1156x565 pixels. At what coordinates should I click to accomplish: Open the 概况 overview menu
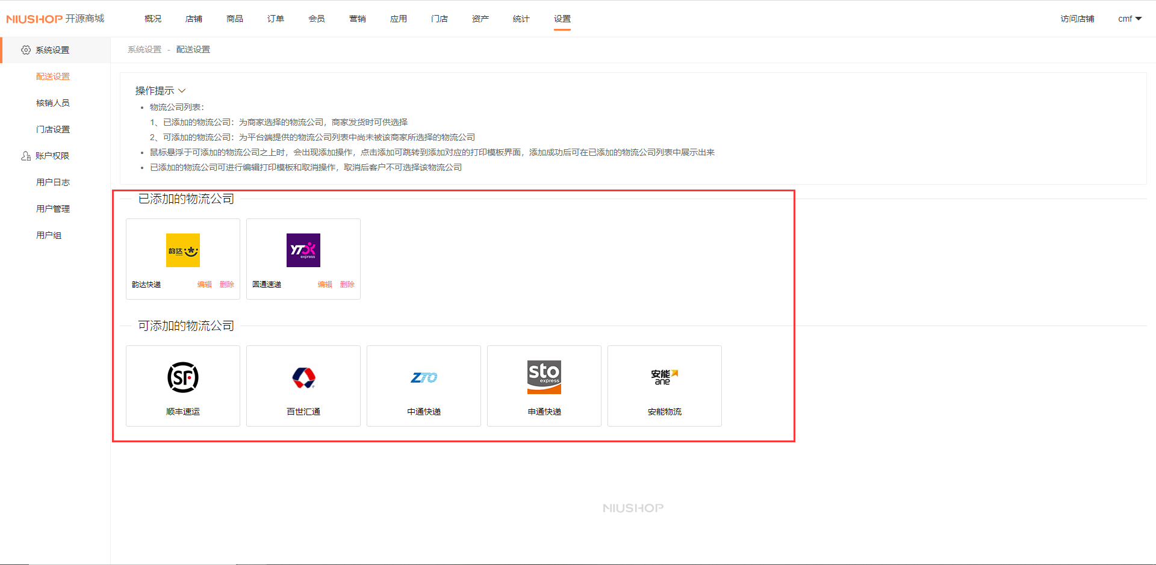pos(153,19)
